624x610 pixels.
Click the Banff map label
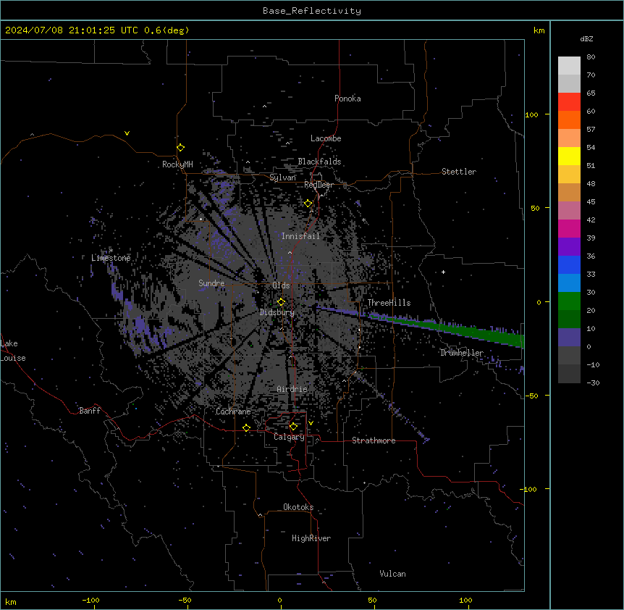click(90, 411)
